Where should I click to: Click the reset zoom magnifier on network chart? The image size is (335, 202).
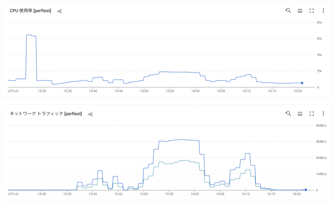(288, 113)
